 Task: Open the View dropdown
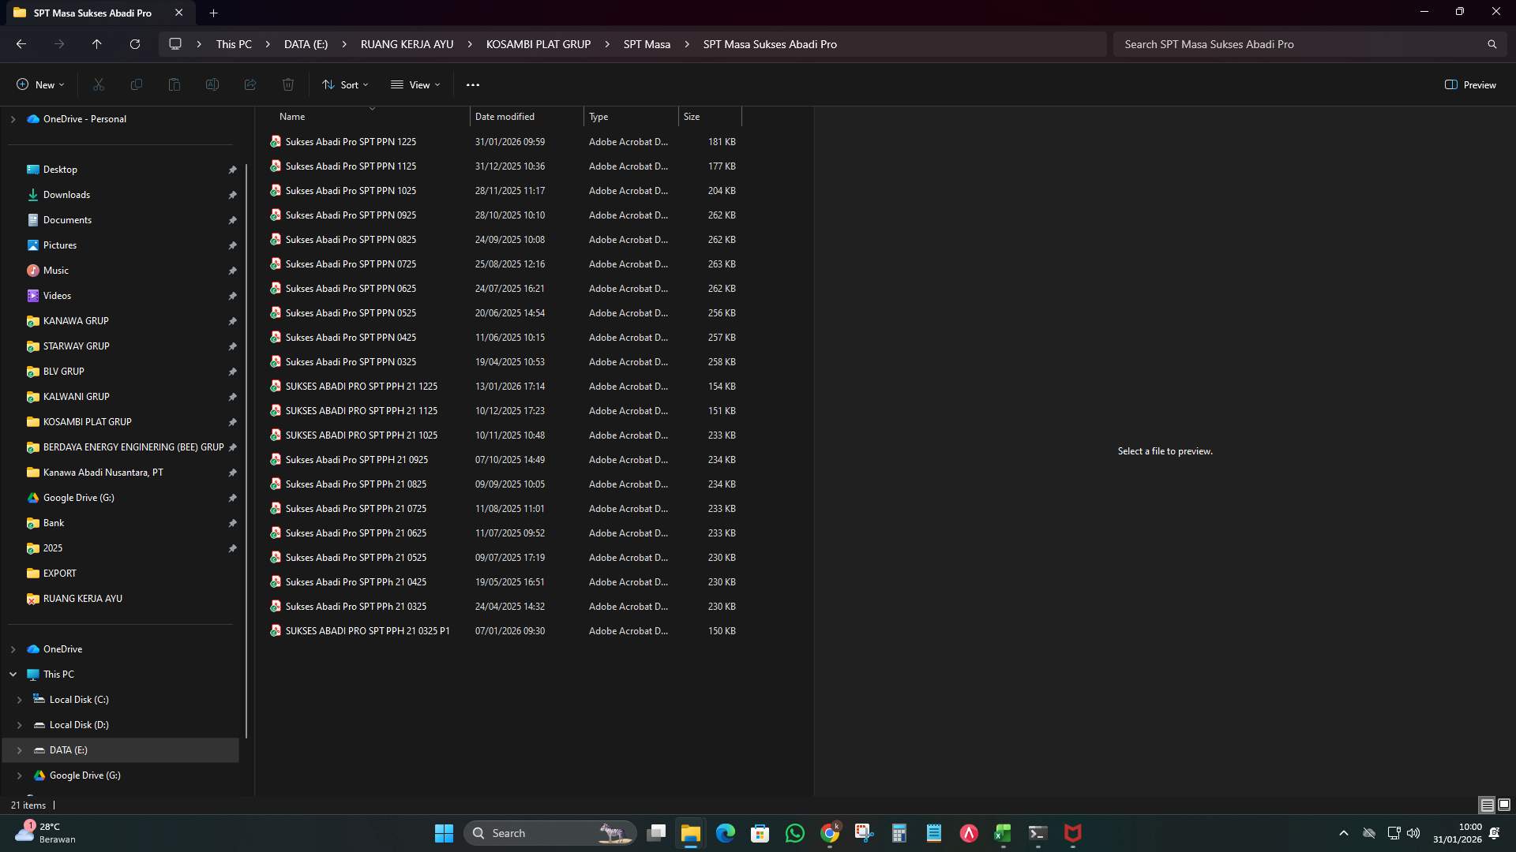(x=415, y=84)
